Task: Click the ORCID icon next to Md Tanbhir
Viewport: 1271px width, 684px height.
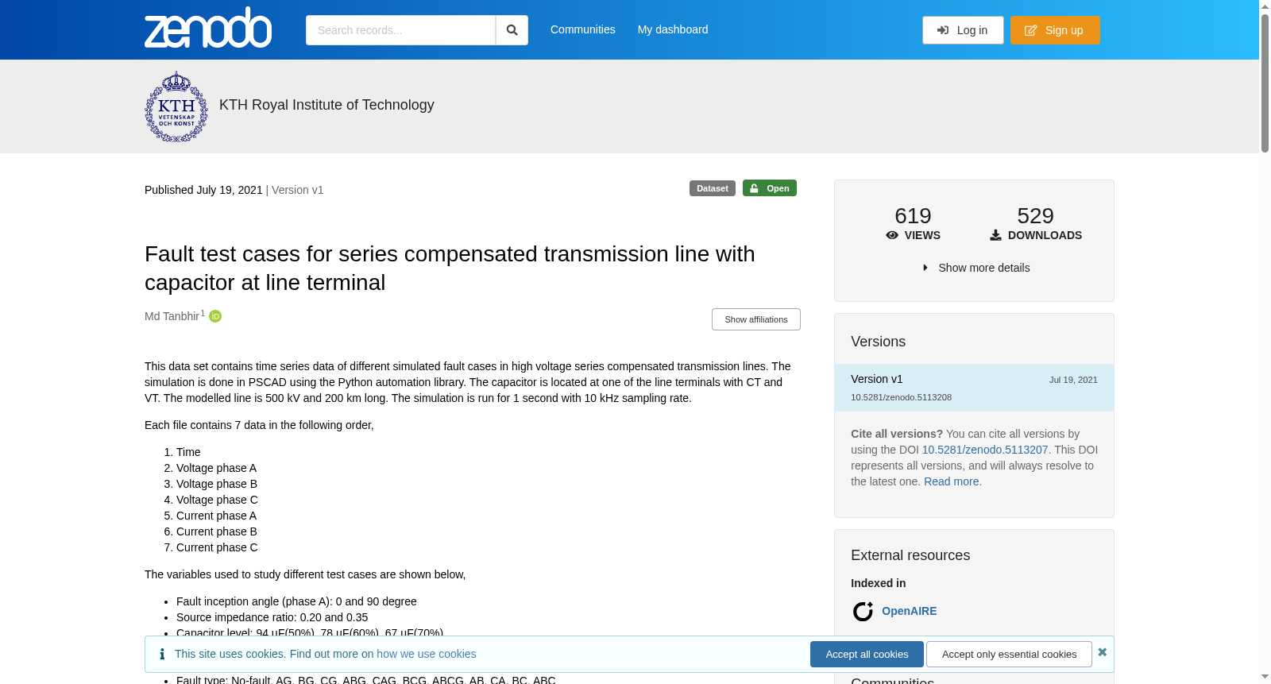Action: pos(215,316)
